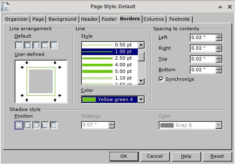Click the Left spacing input field
235x164 pixels.
[x=203, y=38]
